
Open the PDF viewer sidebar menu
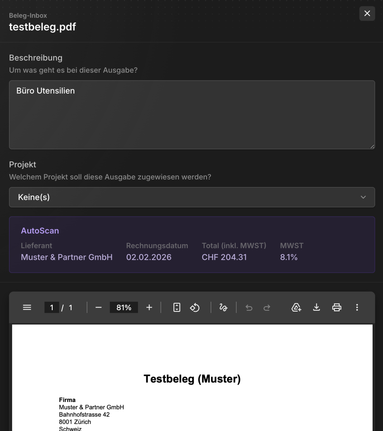[x=27, y=307]
